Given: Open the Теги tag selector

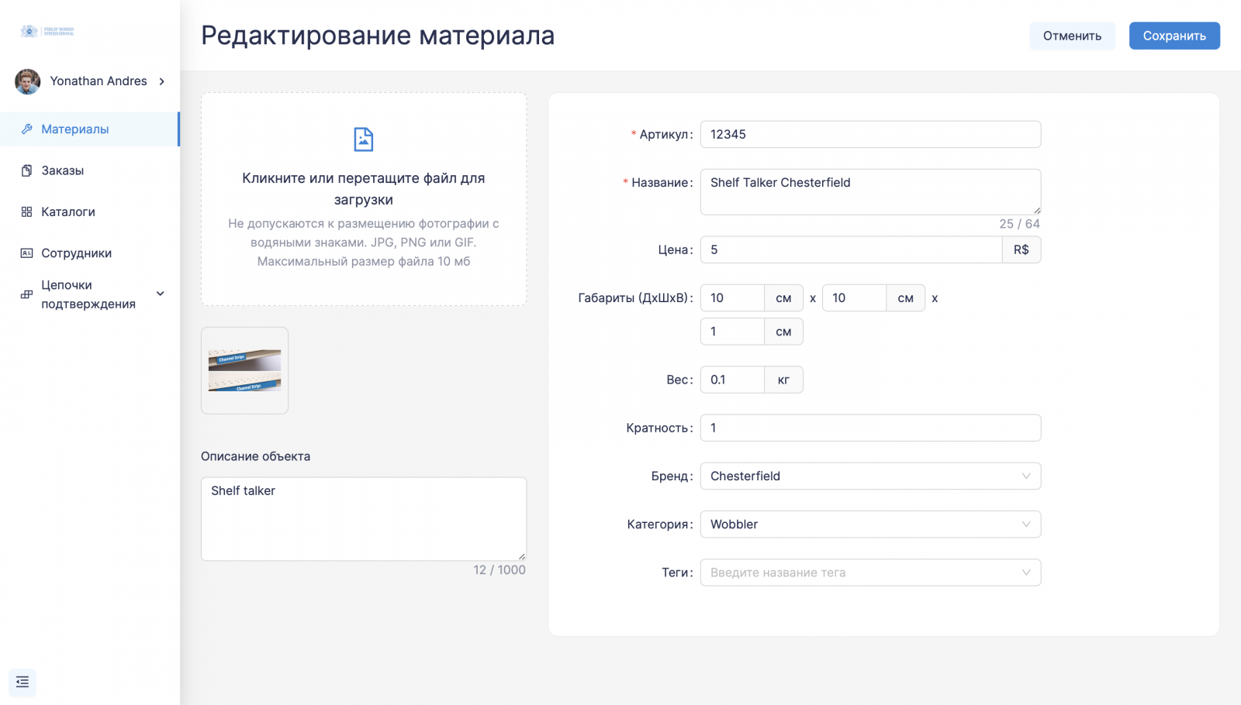Looking at the screenshot, I should click(869, 573).
